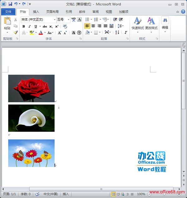Click 字数: 0 word count in status bar
187x198 pixels.
click(x=26, y=194)
